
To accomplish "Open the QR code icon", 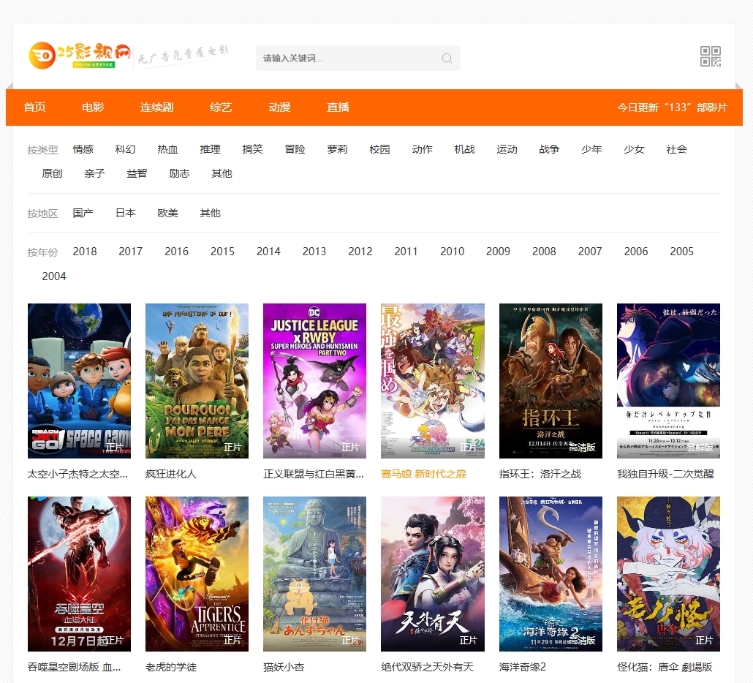I will coord(711,56).
